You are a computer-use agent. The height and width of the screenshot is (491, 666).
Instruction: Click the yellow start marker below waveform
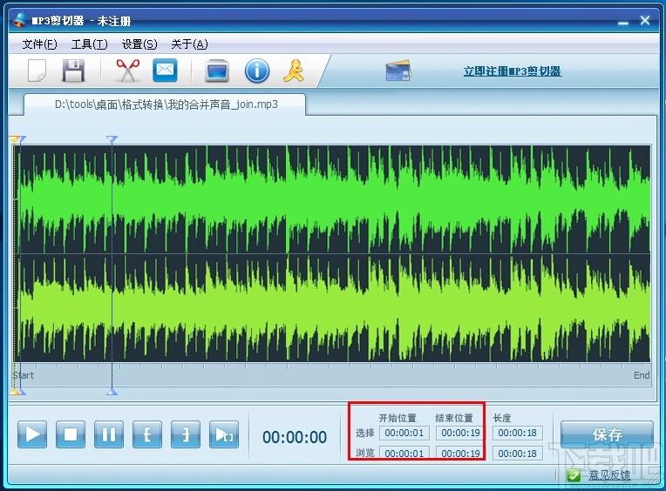coord(16,392)
